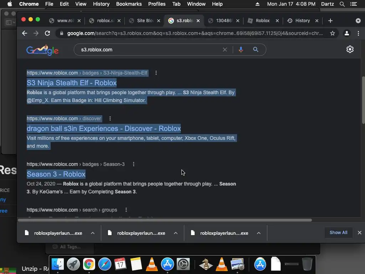
Task: Close the downloads bar
Action: 359,233
